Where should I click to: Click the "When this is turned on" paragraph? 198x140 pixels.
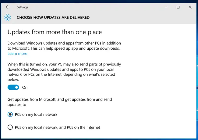64,72
